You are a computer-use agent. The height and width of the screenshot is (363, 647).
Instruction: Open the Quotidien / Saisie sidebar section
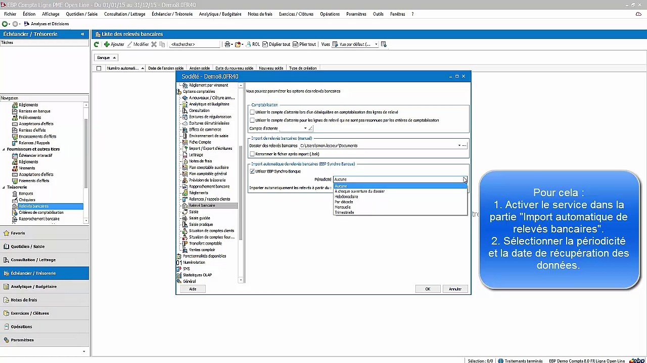click(44, 247)
